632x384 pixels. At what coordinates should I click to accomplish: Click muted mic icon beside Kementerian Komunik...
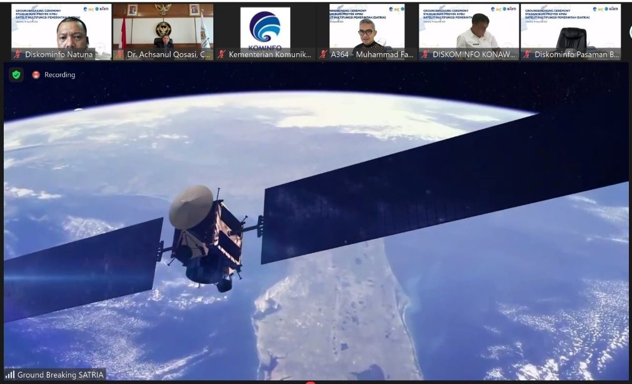[221, 54]
